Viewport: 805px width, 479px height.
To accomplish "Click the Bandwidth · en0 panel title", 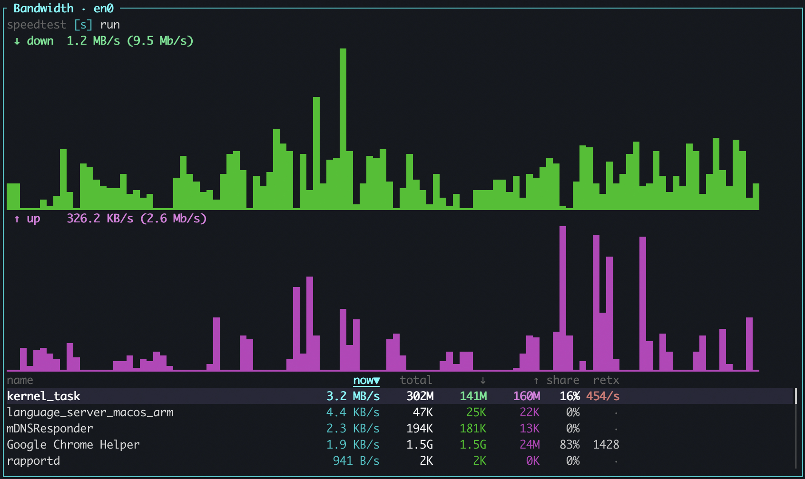I will pos(63,8).
